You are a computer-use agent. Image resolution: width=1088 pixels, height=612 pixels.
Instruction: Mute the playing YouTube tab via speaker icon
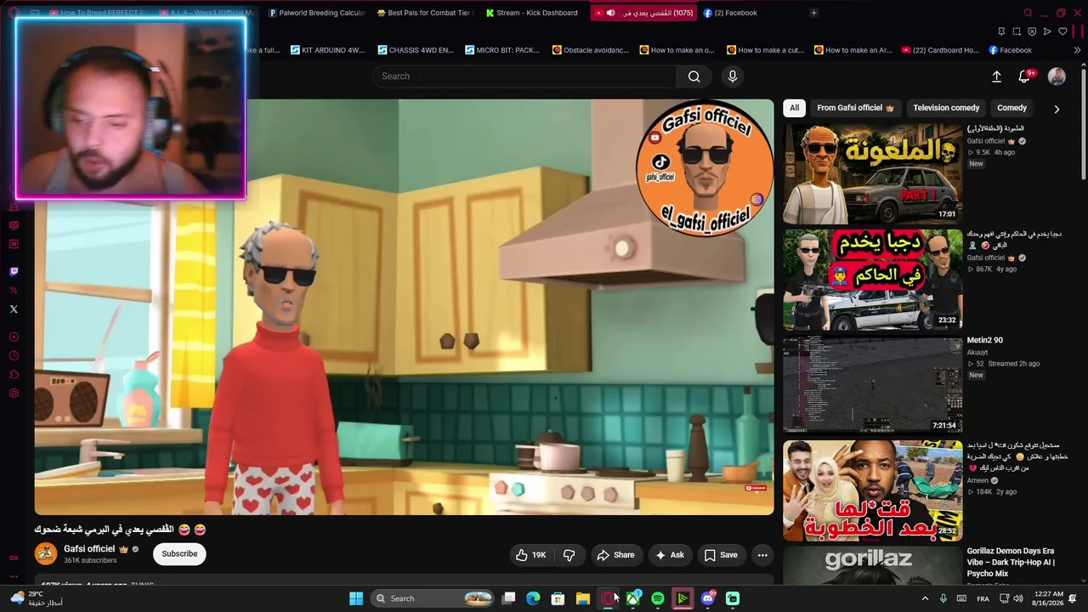coord(610,13)
